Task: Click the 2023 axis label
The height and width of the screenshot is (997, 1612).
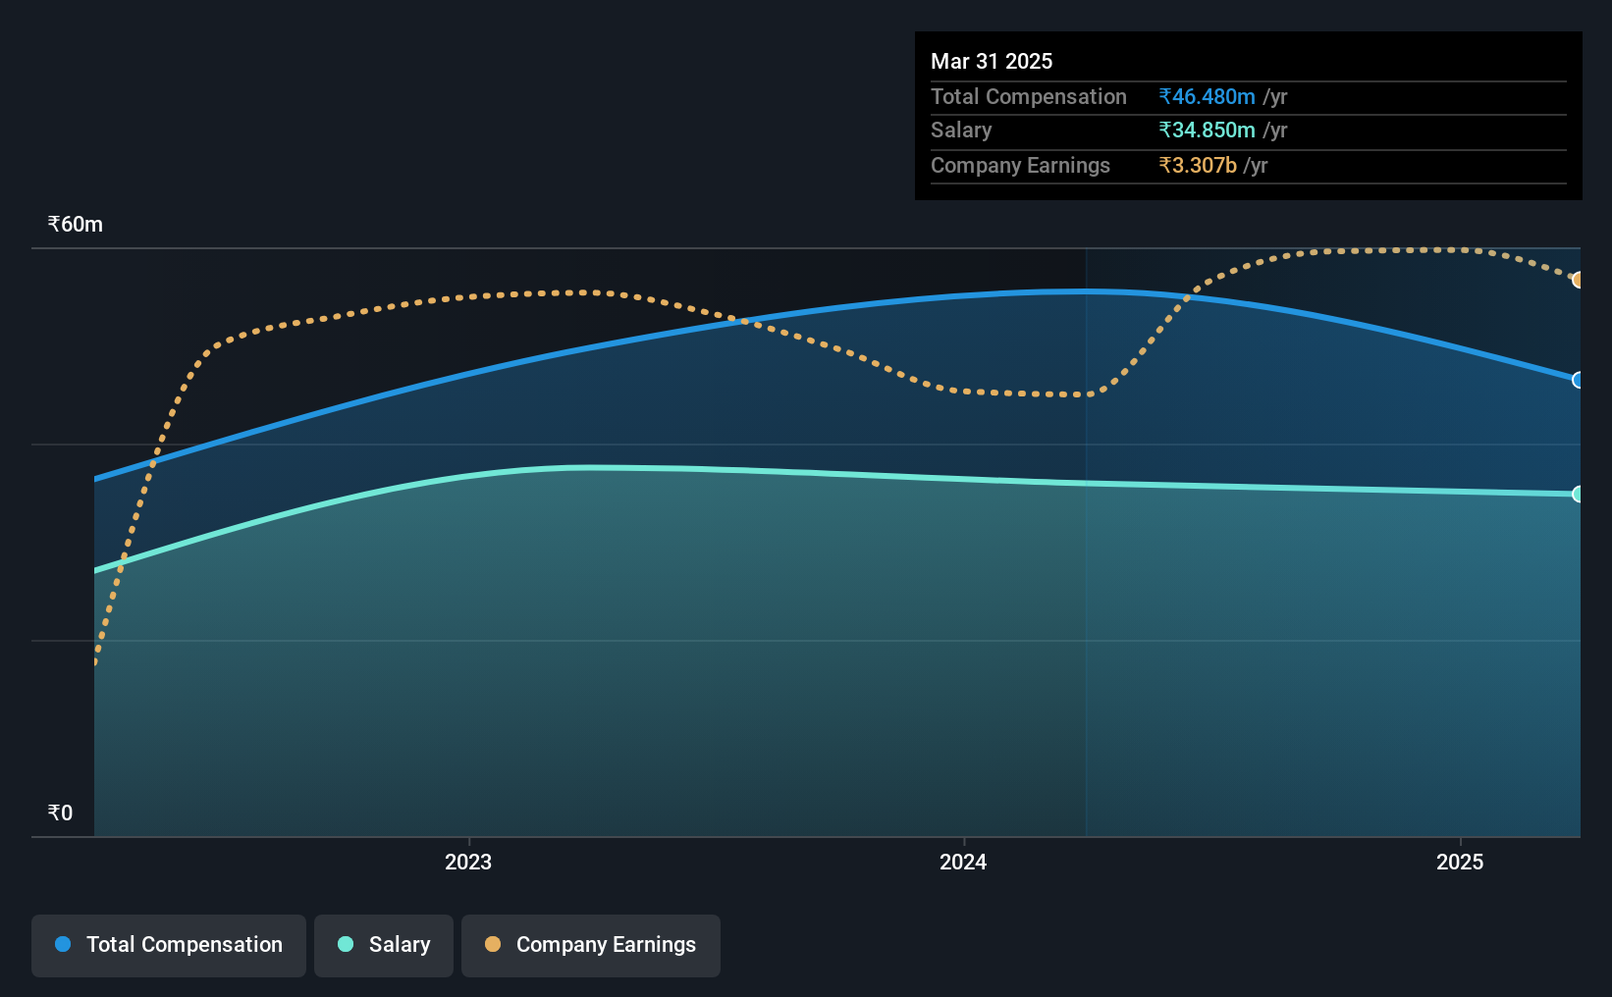Action: click(468, 862)
